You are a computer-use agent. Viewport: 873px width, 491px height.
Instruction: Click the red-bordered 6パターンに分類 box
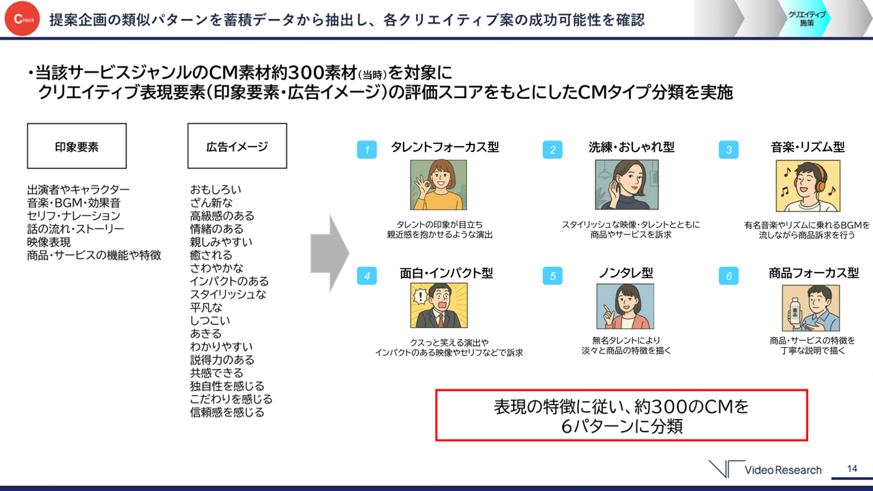[621, 415]
